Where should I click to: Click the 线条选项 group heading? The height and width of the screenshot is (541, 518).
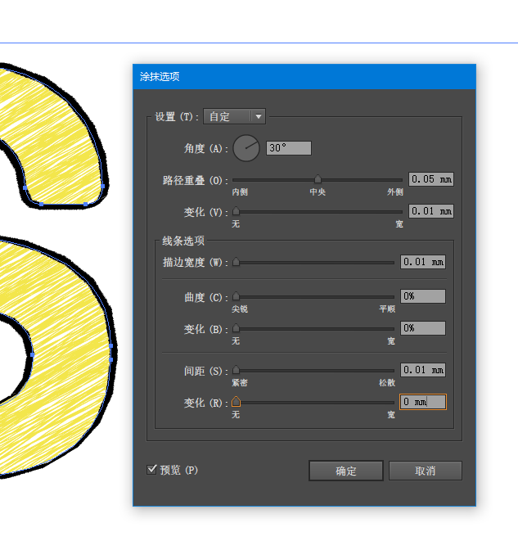(x=183, y=241)
